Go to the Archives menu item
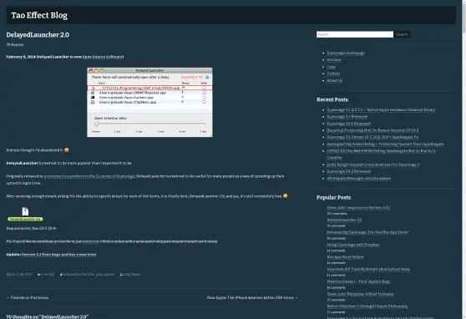The image size is (466, 319). point(334,60)
